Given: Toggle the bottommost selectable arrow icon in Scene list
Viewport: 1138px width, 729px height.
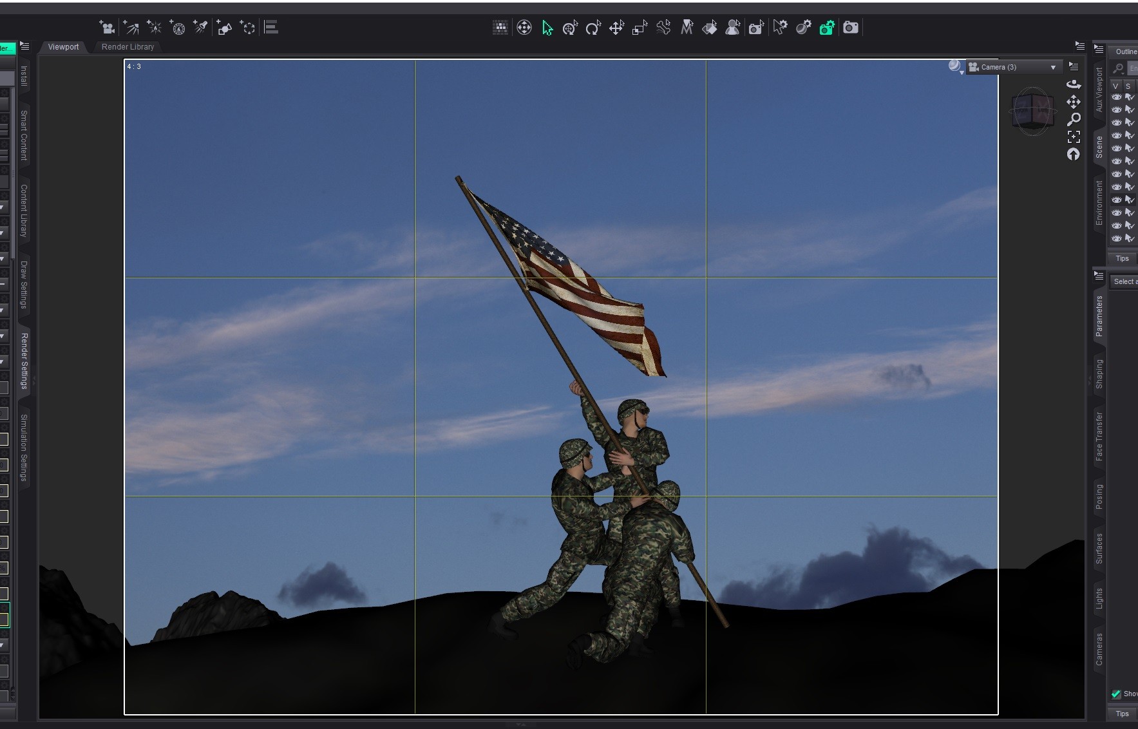Looking at the screenshot, I should pos(1130,238).
